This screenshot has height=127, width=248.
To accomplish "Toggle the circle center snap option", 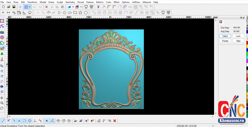I will (30, 121).
